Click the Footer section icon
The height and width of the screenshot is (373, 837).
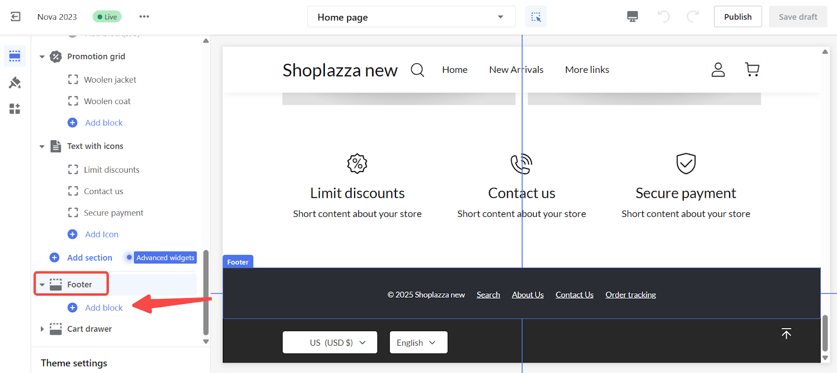click(x=56, y=285)
